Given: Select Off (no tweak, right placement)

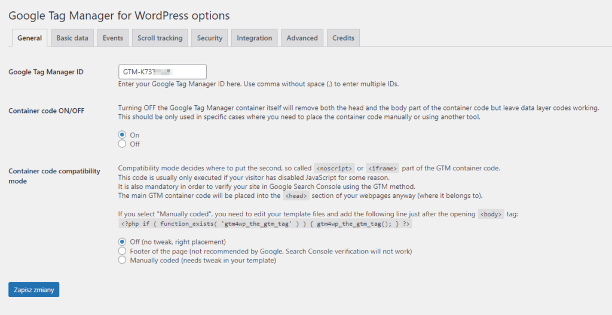Looking at the screenshot, I should [122, 241].
